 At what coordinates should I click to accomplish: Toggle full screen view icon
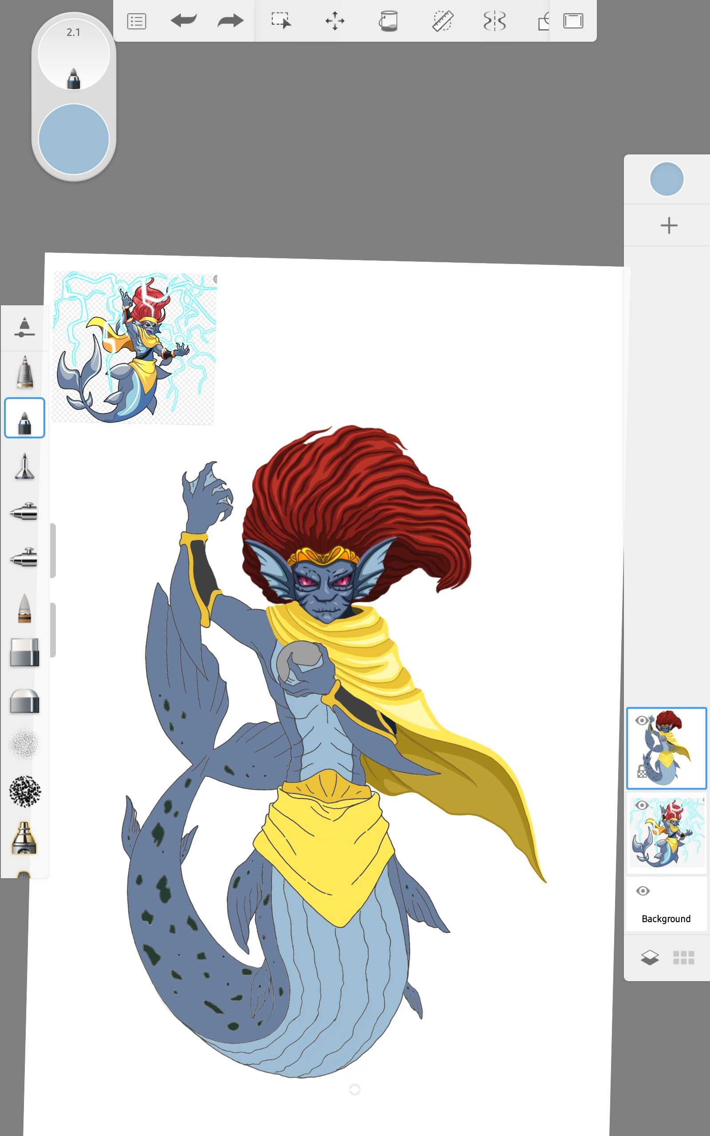[x=573, y=21]
